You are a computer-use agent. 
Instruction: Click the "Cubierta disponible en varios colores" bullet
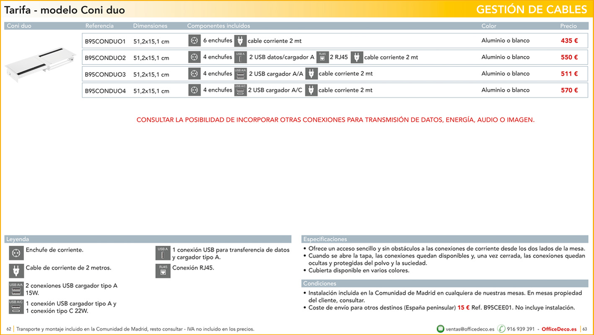click(x=359, y=271)
